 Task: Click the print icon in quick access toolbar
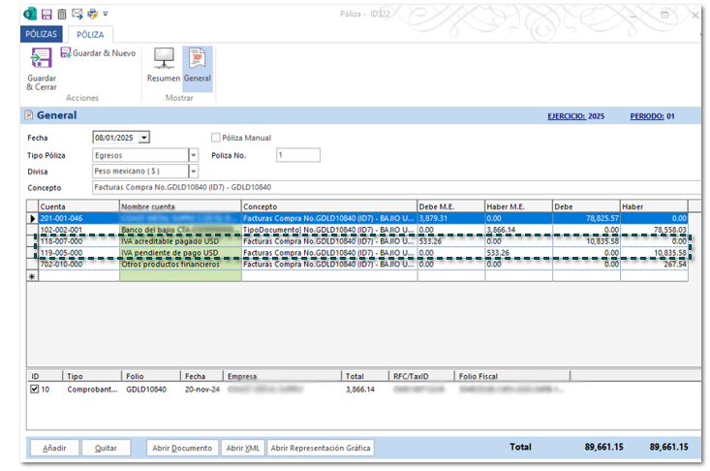pos(92,15)
